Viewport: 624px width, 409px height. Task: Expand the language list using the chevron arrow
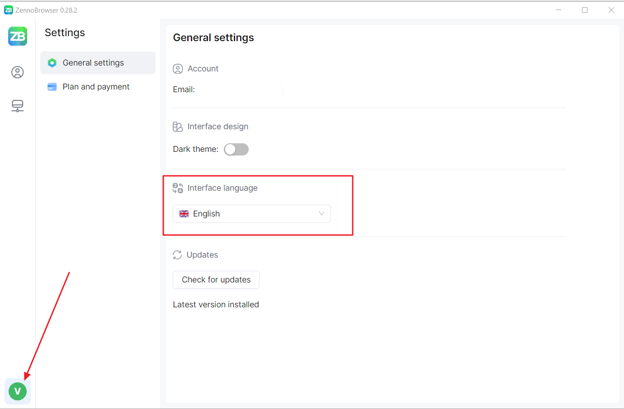[x=321, y=214]
